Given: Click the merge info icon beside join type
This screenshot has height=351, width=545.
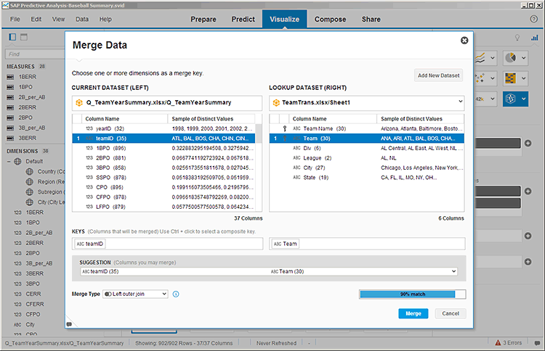Looking at the screenshot, I should (x=176, y=294).
